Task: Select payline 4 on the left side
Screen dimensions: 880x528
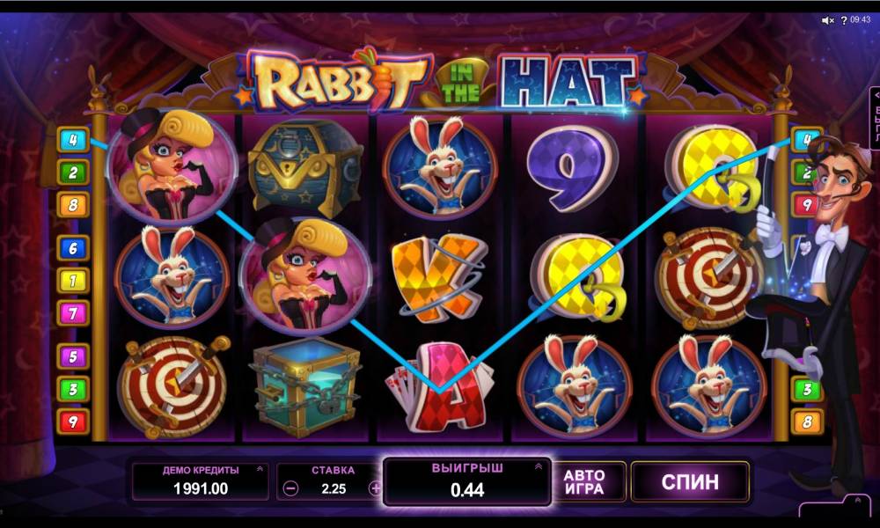Action: pos(73,139)
